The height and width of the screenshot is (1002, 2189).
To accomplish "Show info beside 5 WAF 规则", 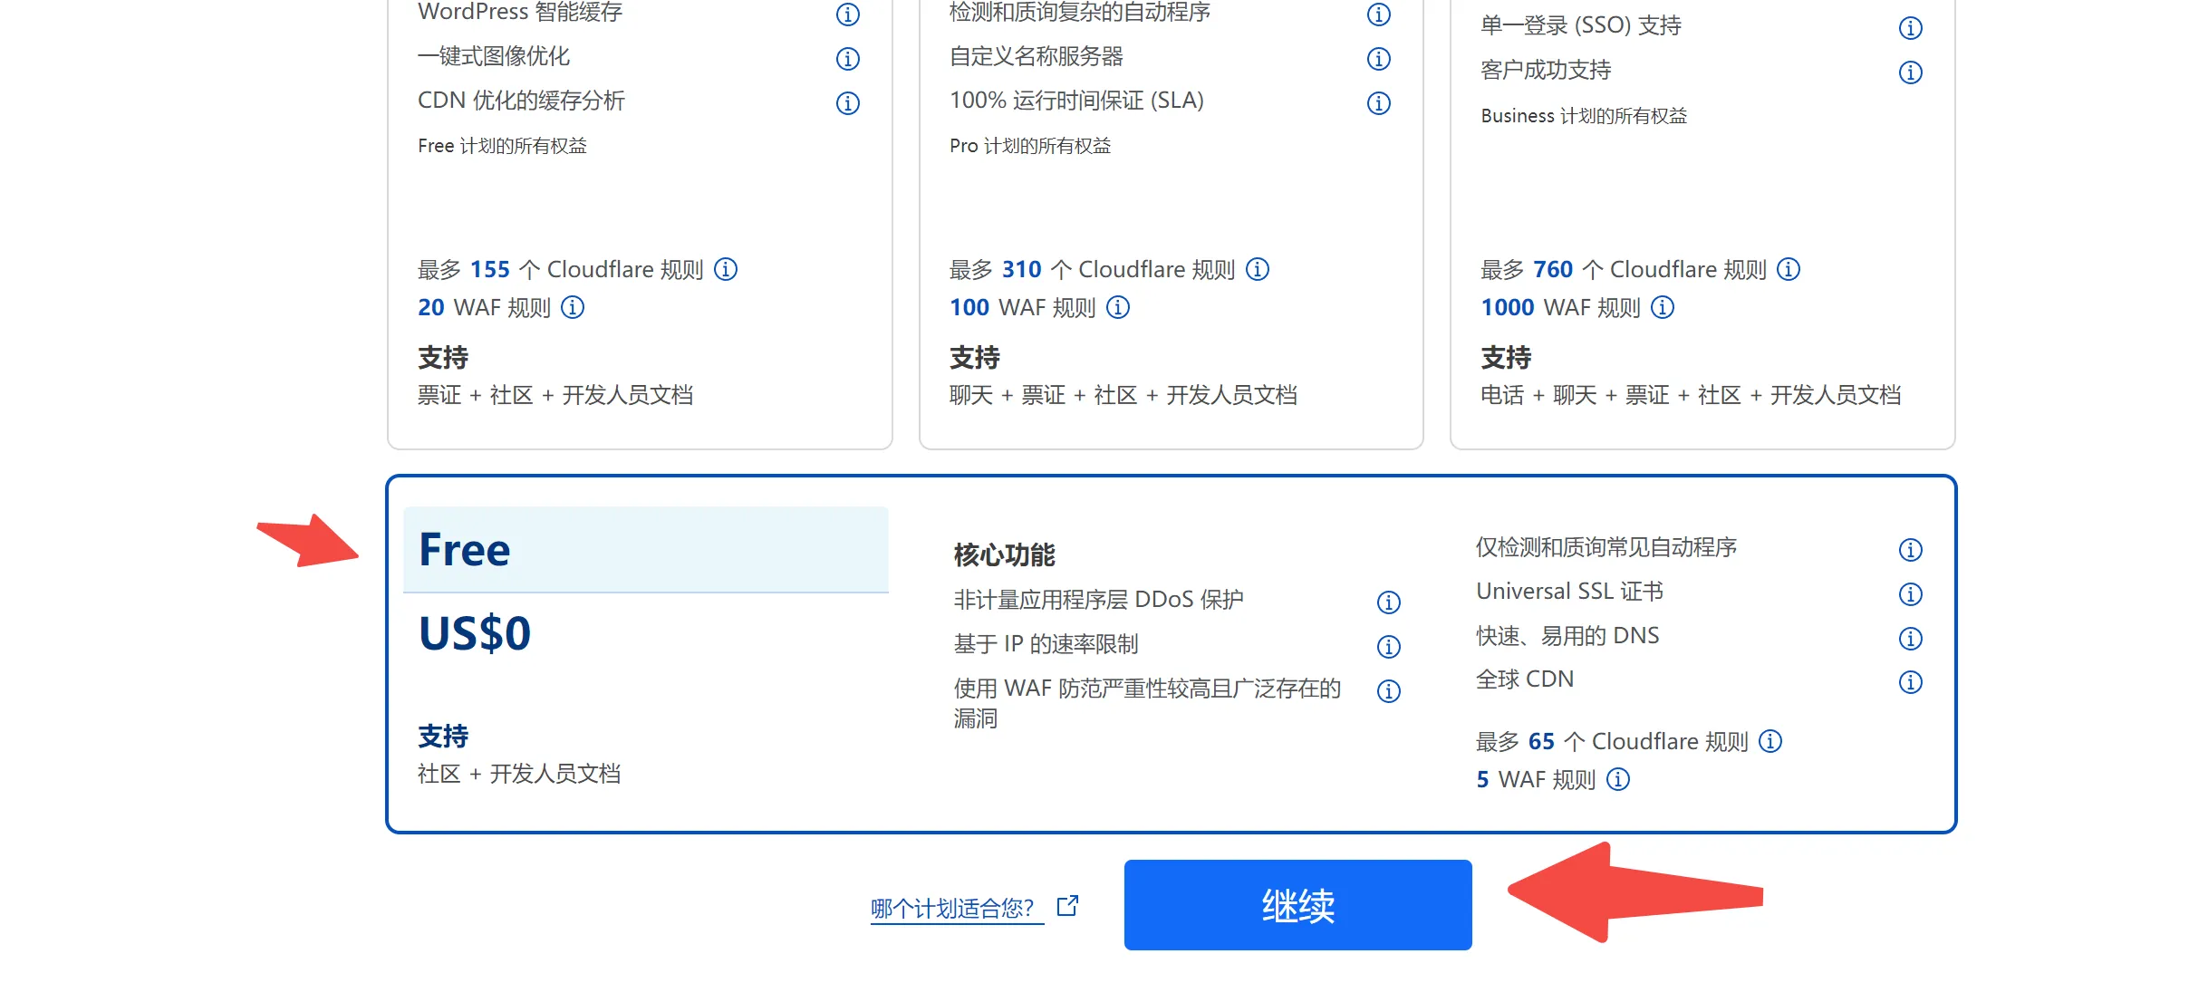I will pos(1618,779).
